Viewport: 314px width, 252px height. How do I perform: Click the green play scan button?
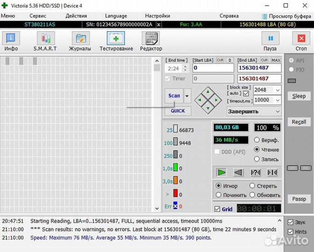point(222,172)
